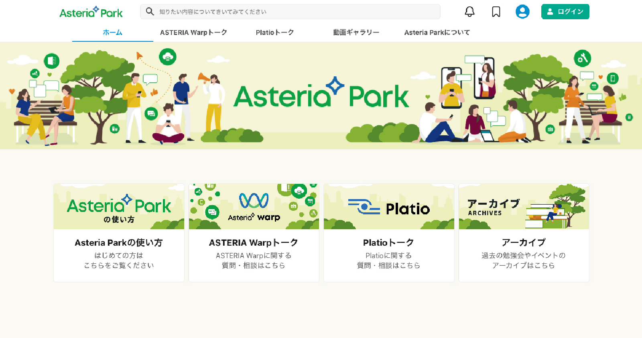Open the Platioトーク tab

pyautogui.click(x=275, y=33)
